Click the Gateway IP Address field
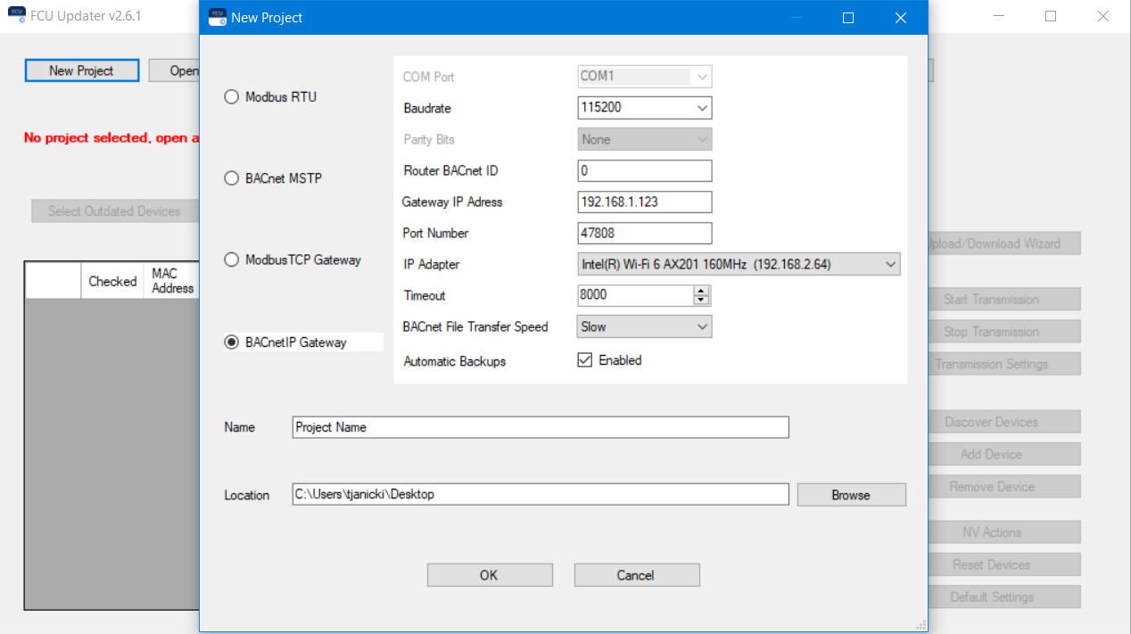The width and height of the screenshot is (1131, 634). point(644,202)
